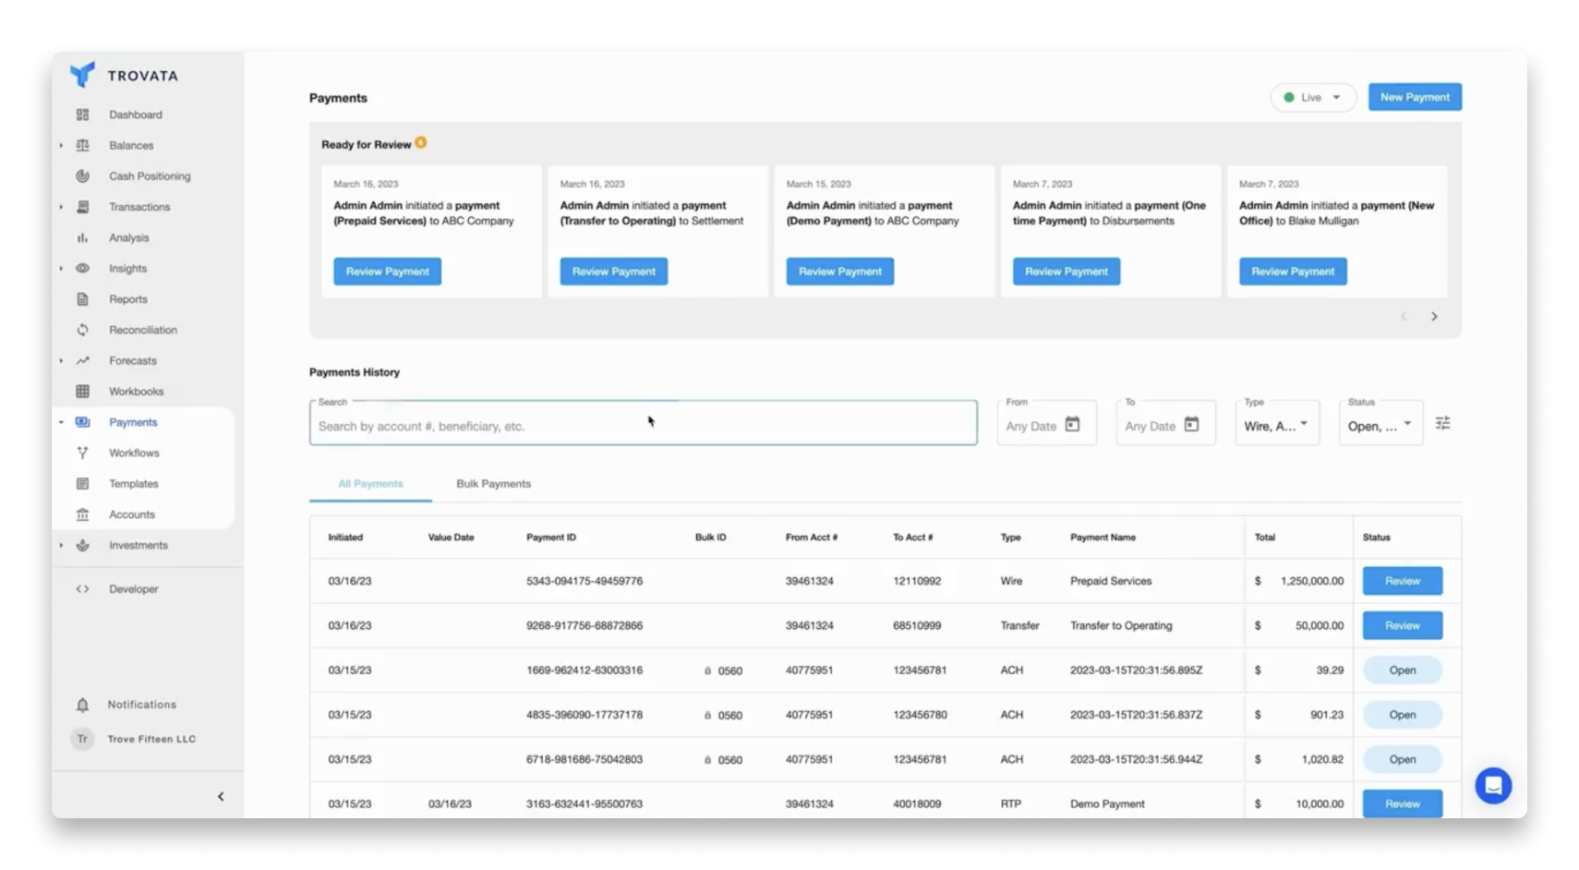Click the Developer code icon
The height and width of the screenshot is (870, 1579).
(82, 589)
